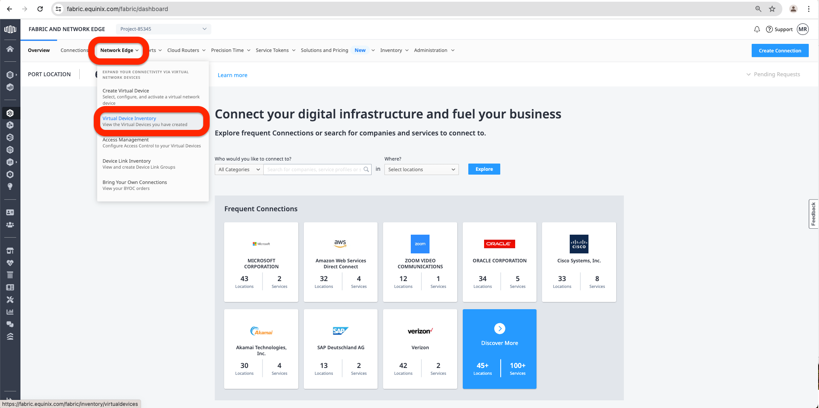Expand the All Categories dropdown
This screenshot has width=819, height=408.
[239, 170]
